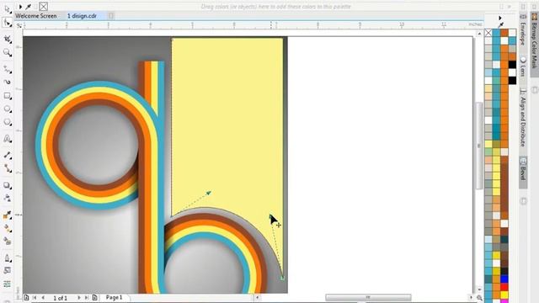The height and width of the screenshot is (303, 539).
Task: Click the eyedropper above the right color palette
Action: click(x=500, y=24)
